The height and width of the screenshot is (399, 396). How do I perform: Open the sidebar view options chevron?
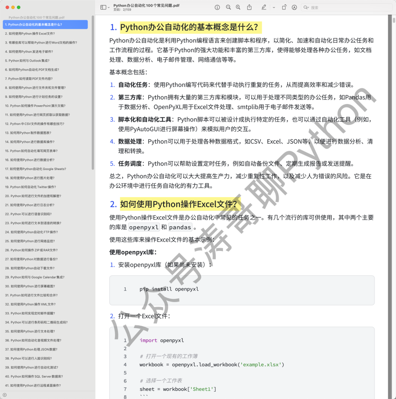point(109,8)
